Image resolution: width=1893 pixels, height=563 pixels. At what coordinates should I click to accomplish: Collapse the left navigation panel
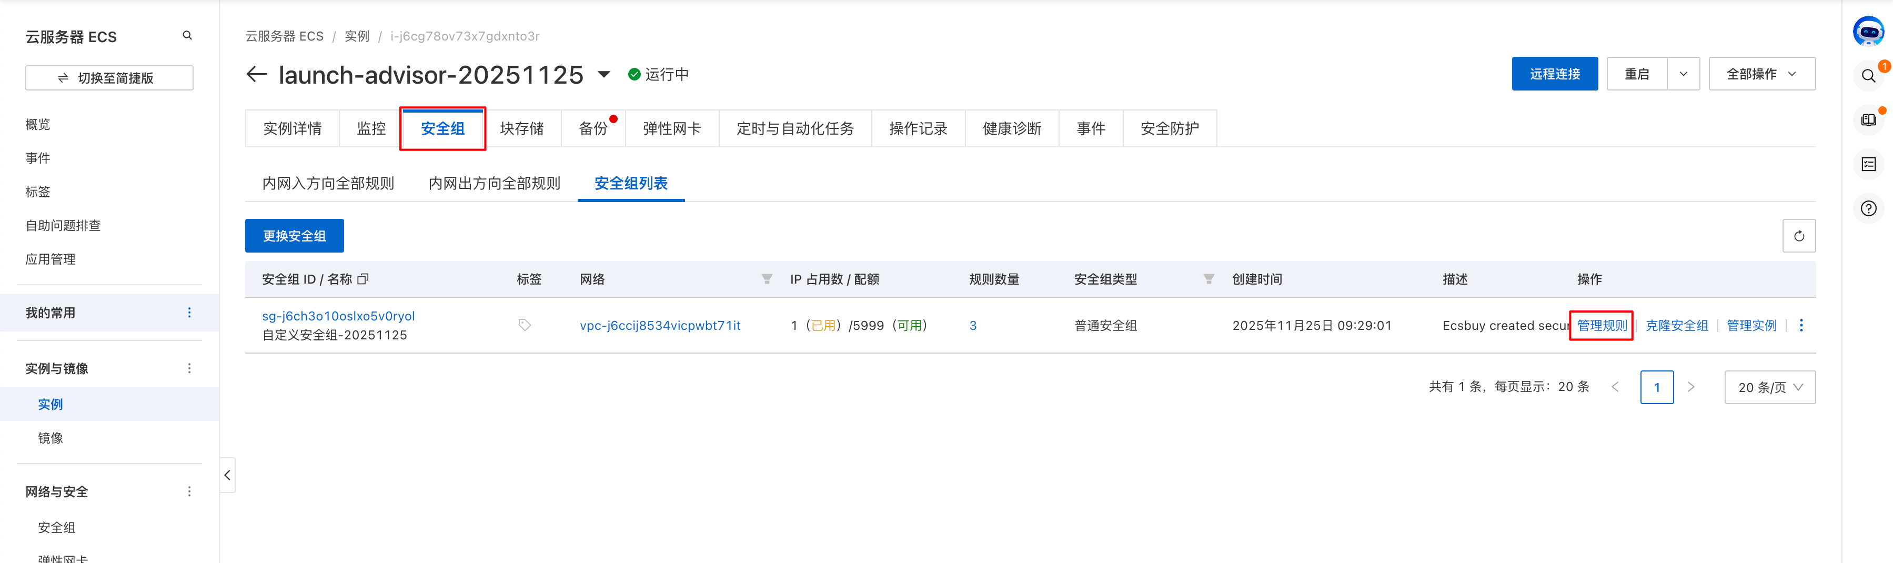pos(227,476)
